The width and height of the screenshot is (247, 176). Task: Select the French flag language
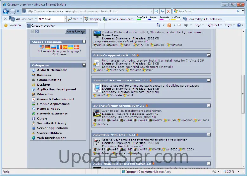click(x=59, y=47)
